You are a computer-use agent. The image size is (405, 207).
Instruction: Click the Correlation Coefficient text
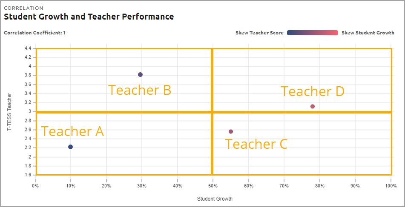[x=34, y=33]
